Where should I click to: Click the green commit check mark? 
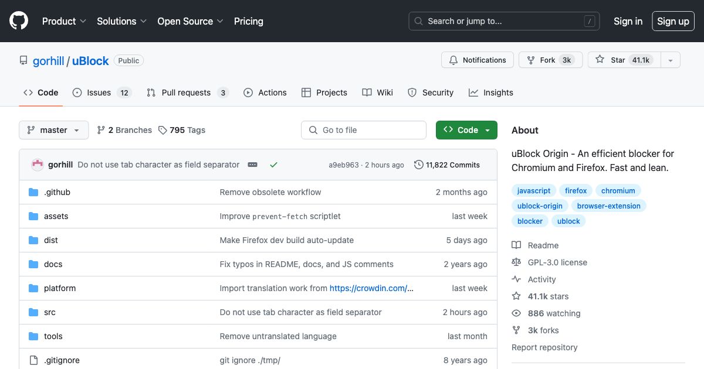tap(273, 165)
